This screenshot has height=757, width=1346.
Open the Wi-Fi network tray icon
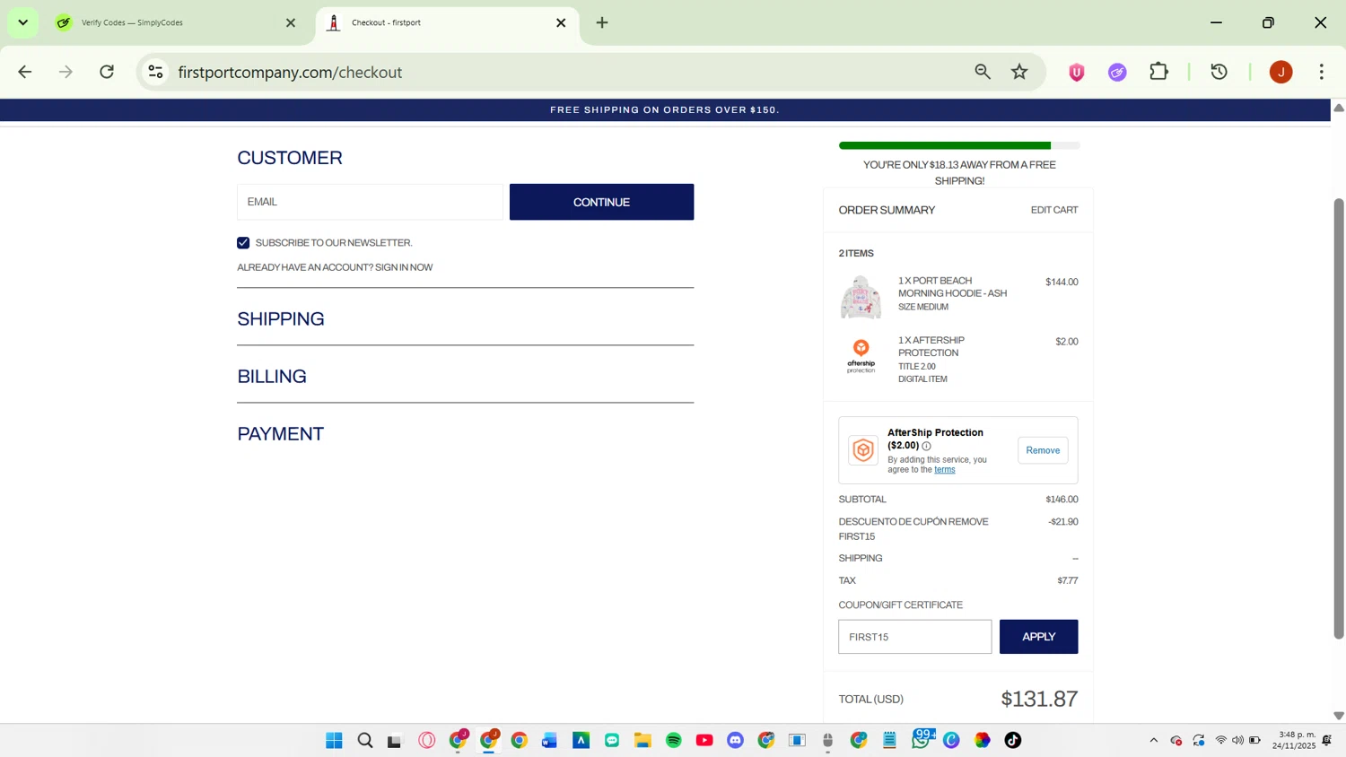(x=1220, y=741)
